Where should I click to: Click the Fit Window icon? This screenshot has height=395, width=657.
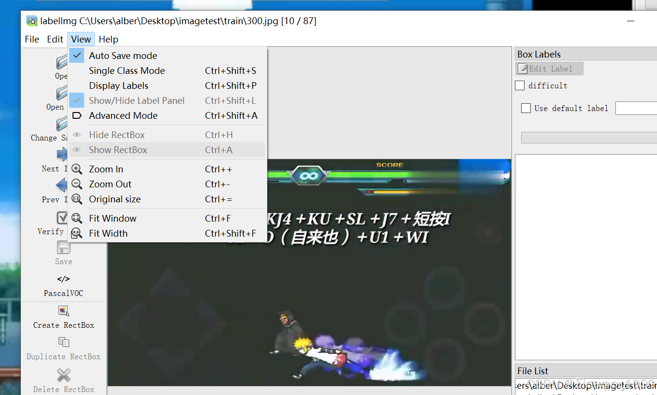click(77, 218)
